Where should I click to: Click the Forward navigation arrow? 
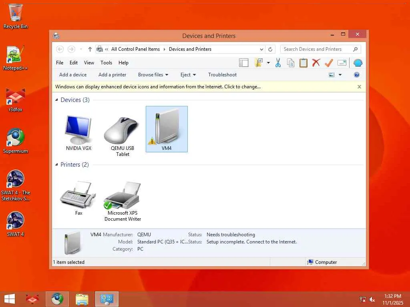71,49
